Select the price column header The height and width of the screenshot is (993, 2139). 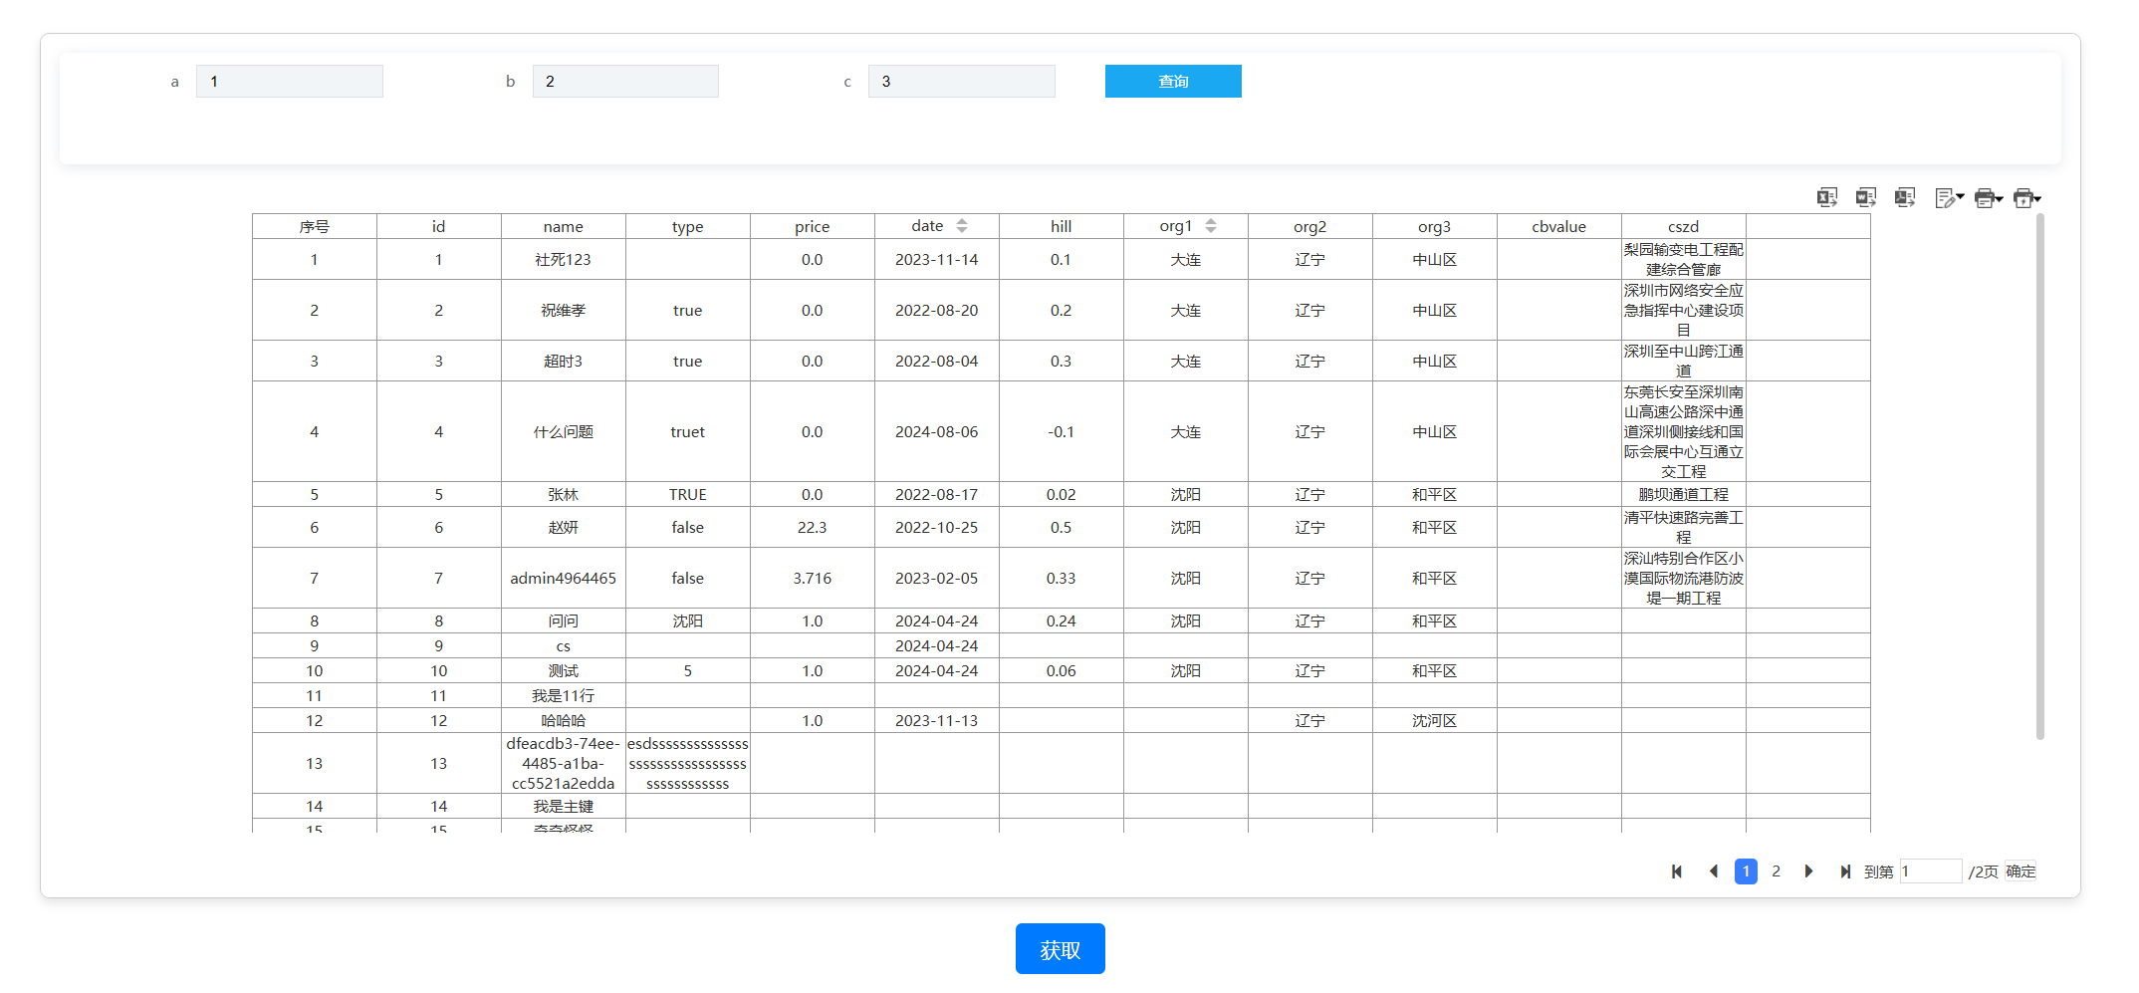813,227
